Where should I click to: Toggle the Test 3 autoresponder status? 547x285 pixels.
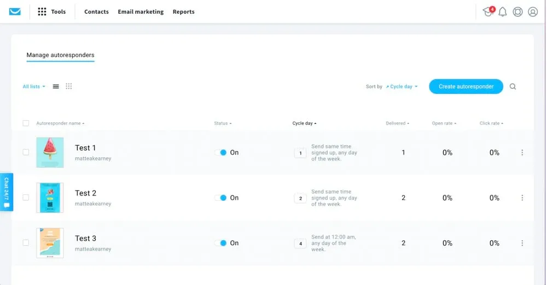coord(221,243)
